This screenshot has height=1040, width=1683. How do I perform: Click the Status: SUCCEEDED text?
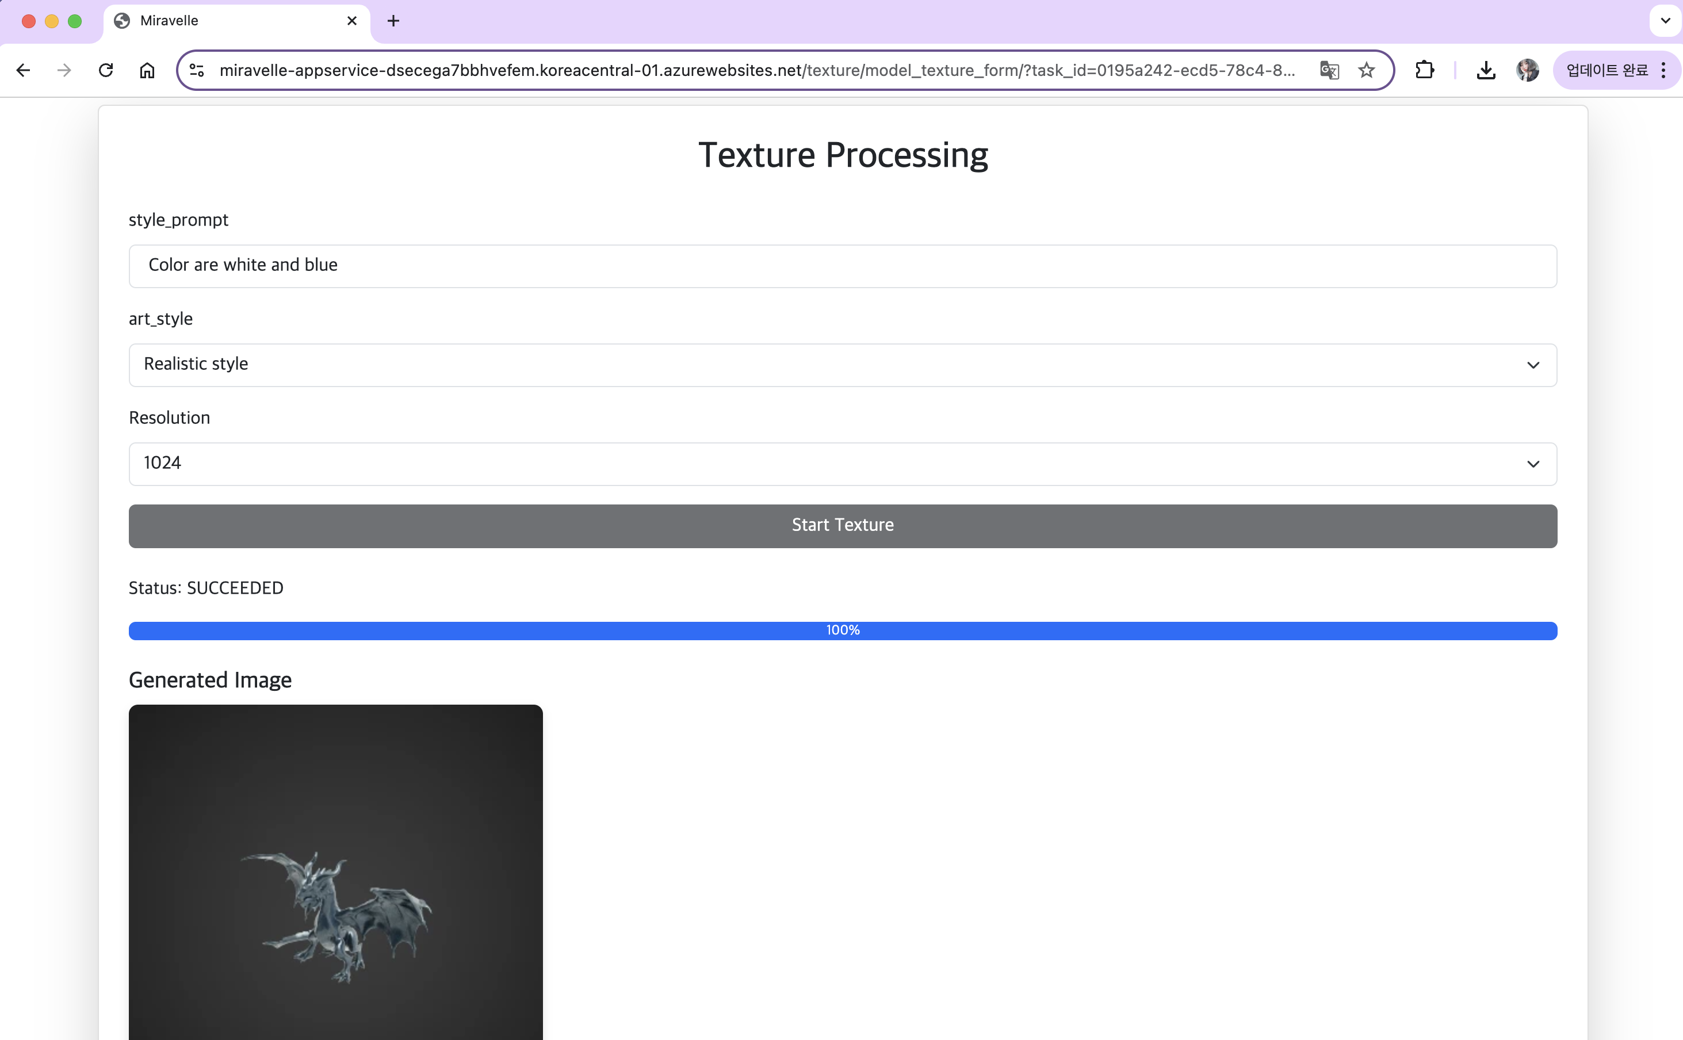(x=206, y=588)
